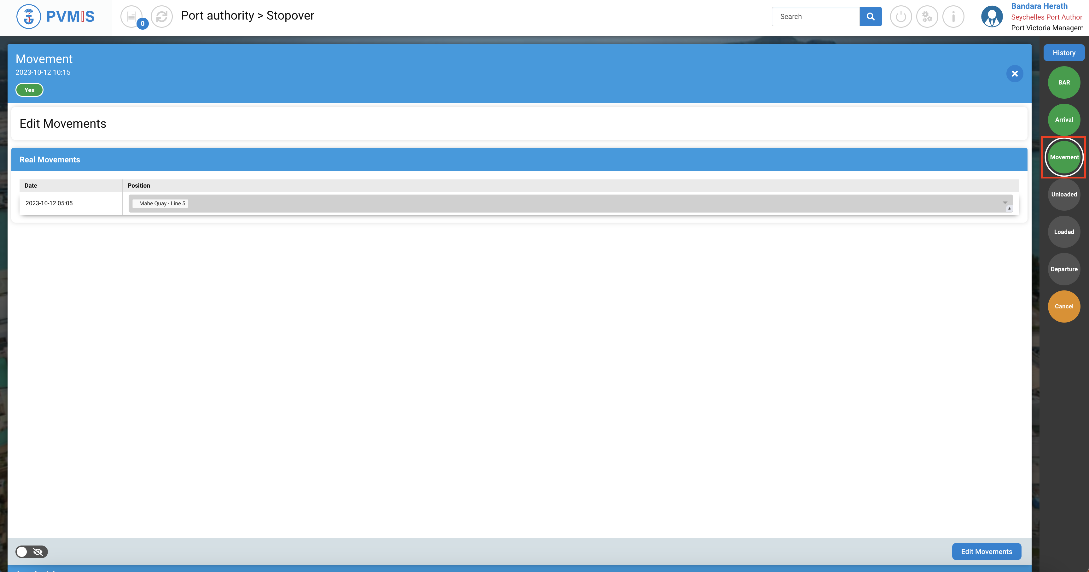Screen dimensions: 1089x572
Task: Click the user avatar icon
Action: 992,17
